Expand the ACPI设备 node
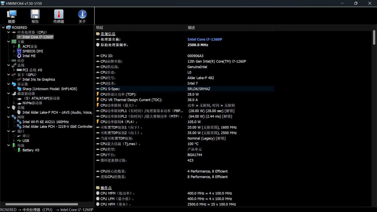Viewport: 377px width, 212px height. point(14,46)
